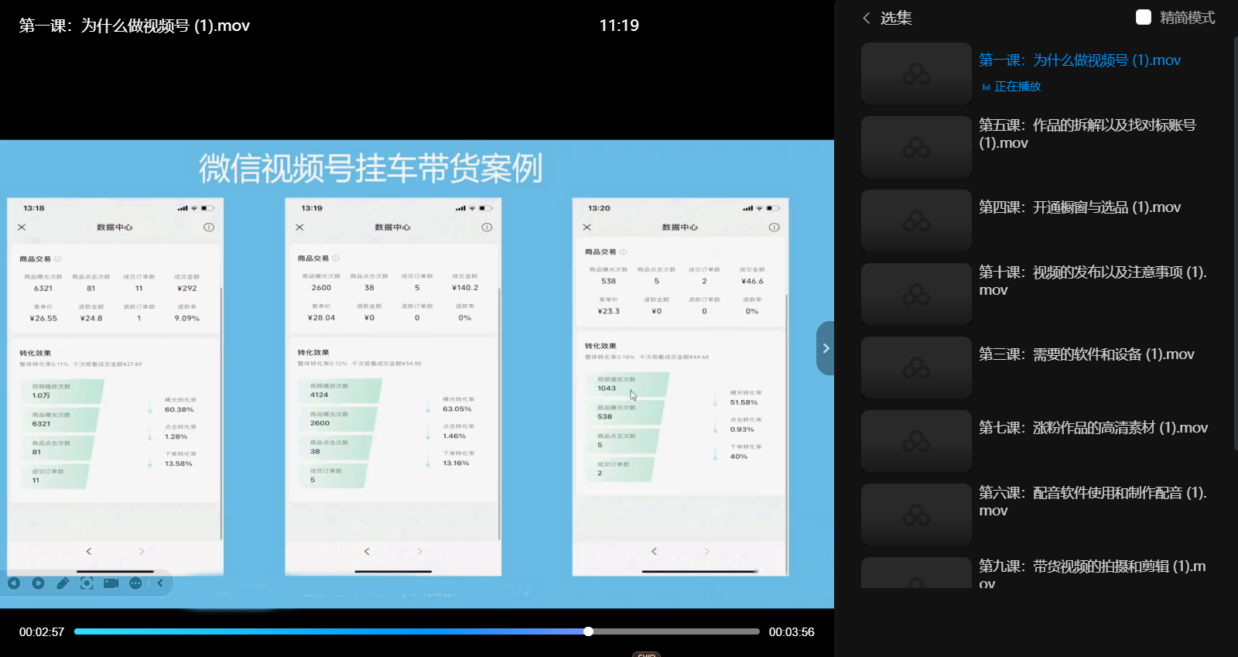Click the previous-slide arrow in the recording toolbar
Viewport: 1238px width, 657px height.
pos(14,583)
